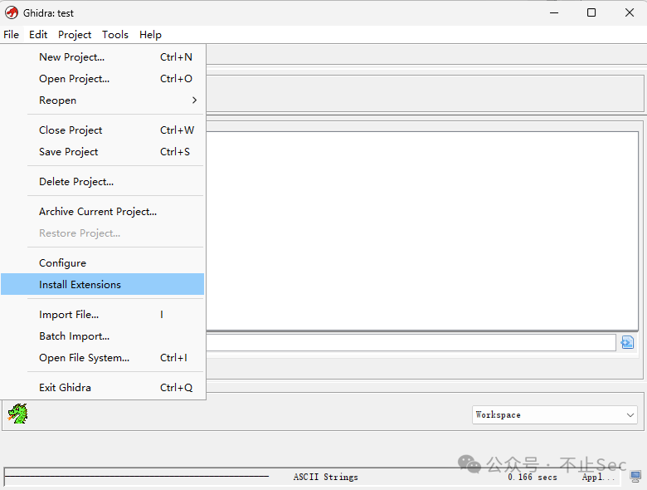Open the Workspace dropdown

coord(554,414)
